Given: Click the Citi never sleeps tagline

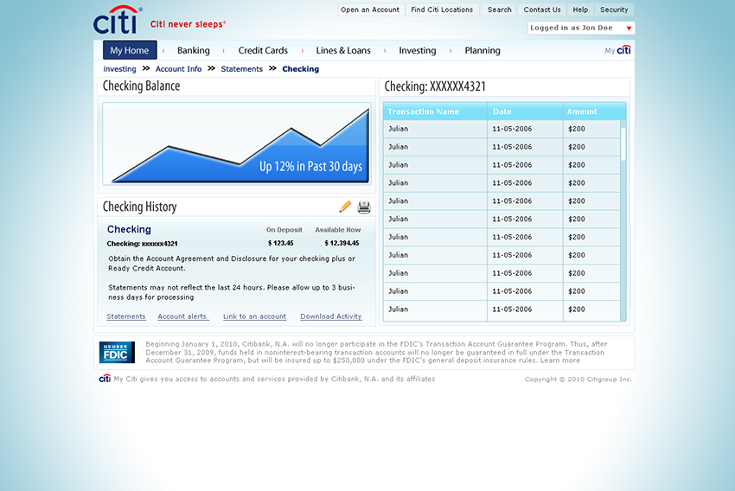Looking at the screenshot, I should 188,24.
